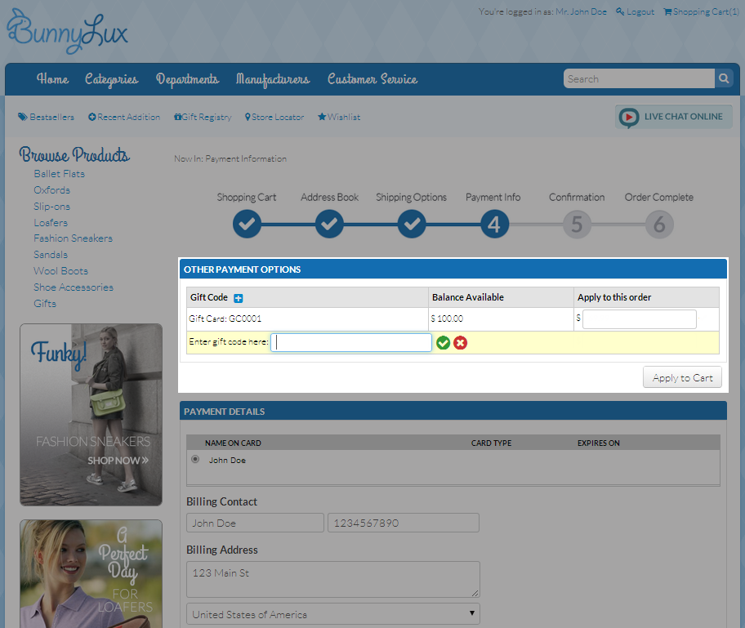Screen dimensions: 745x628
Task: Open Shopping Cart(1) link at top
Action: click(701, 11)
